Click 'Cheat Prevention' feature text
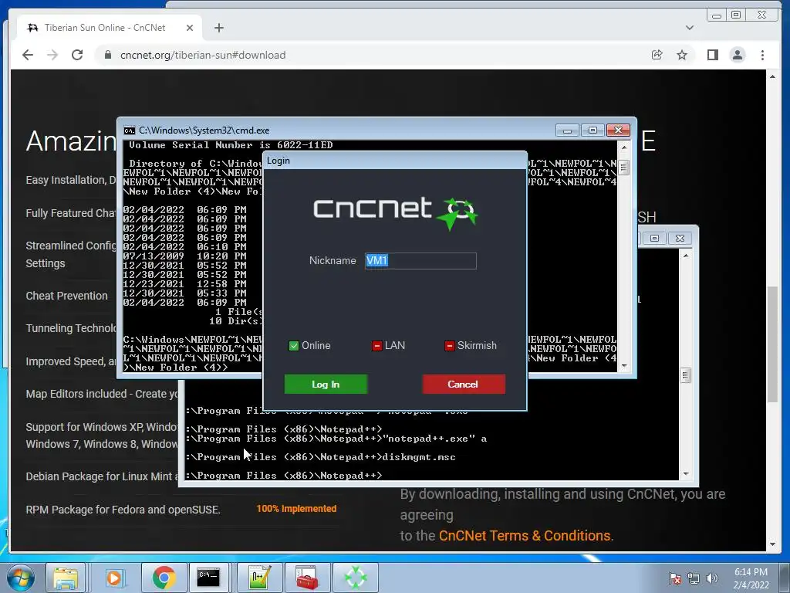The width and height of the screenshot is (790, 593). pos(66,296)
